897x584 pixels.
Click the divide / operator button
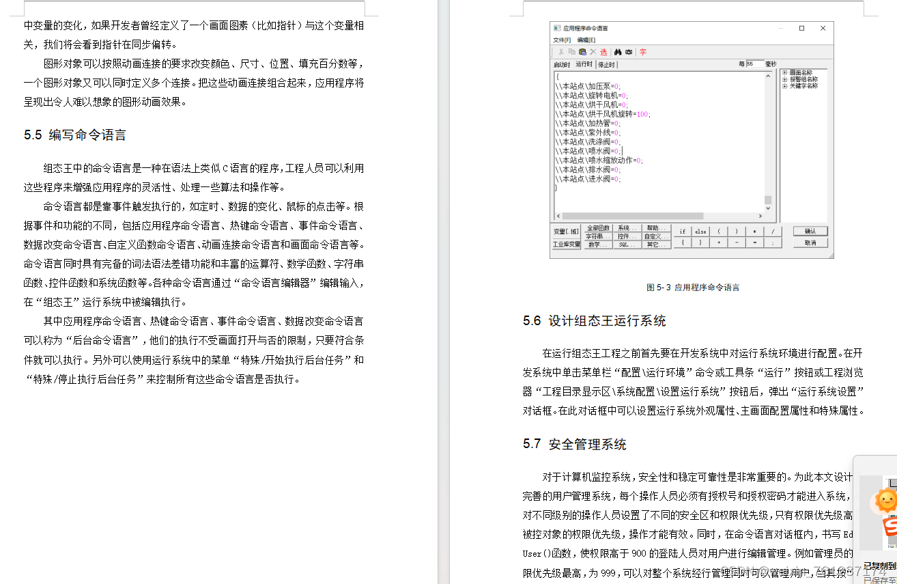click(x=773, y=232)
